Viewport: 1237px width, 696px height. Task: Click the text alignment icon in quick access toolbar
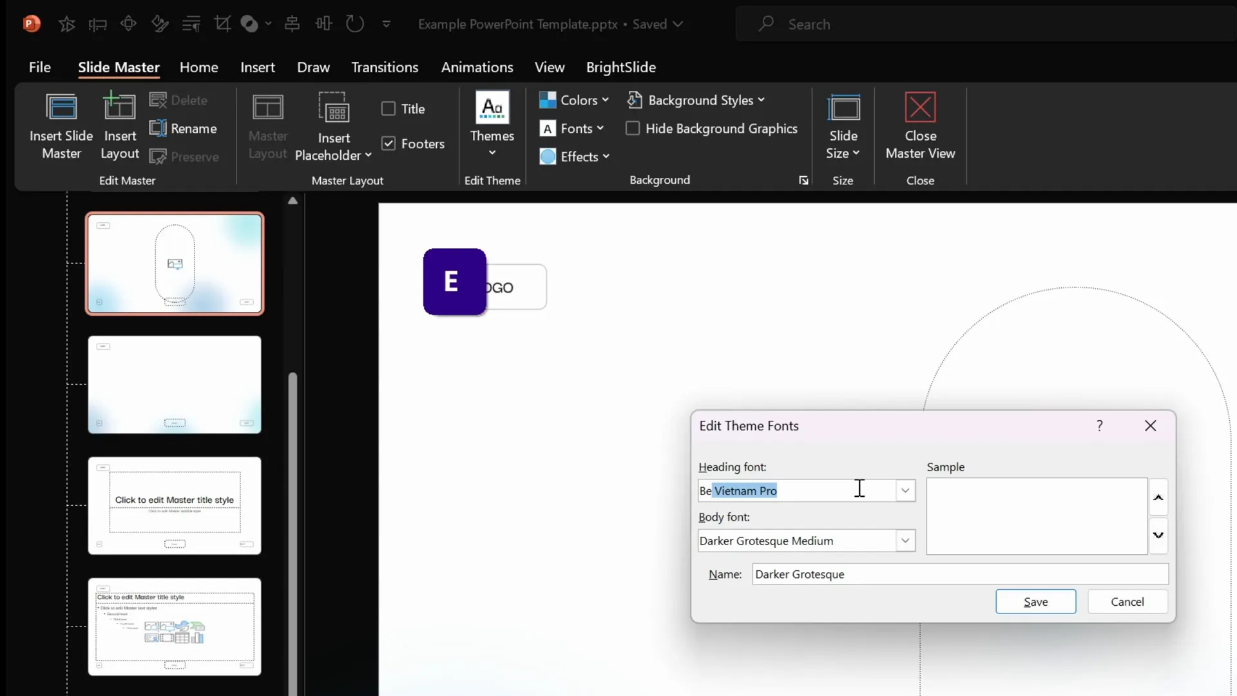click(191, 24)
